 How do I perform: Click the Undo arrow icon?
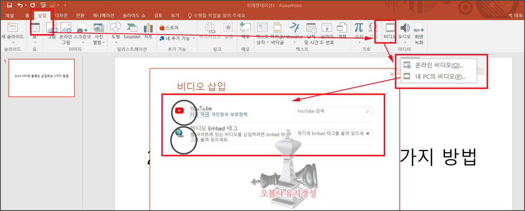(x=21, y=5)
